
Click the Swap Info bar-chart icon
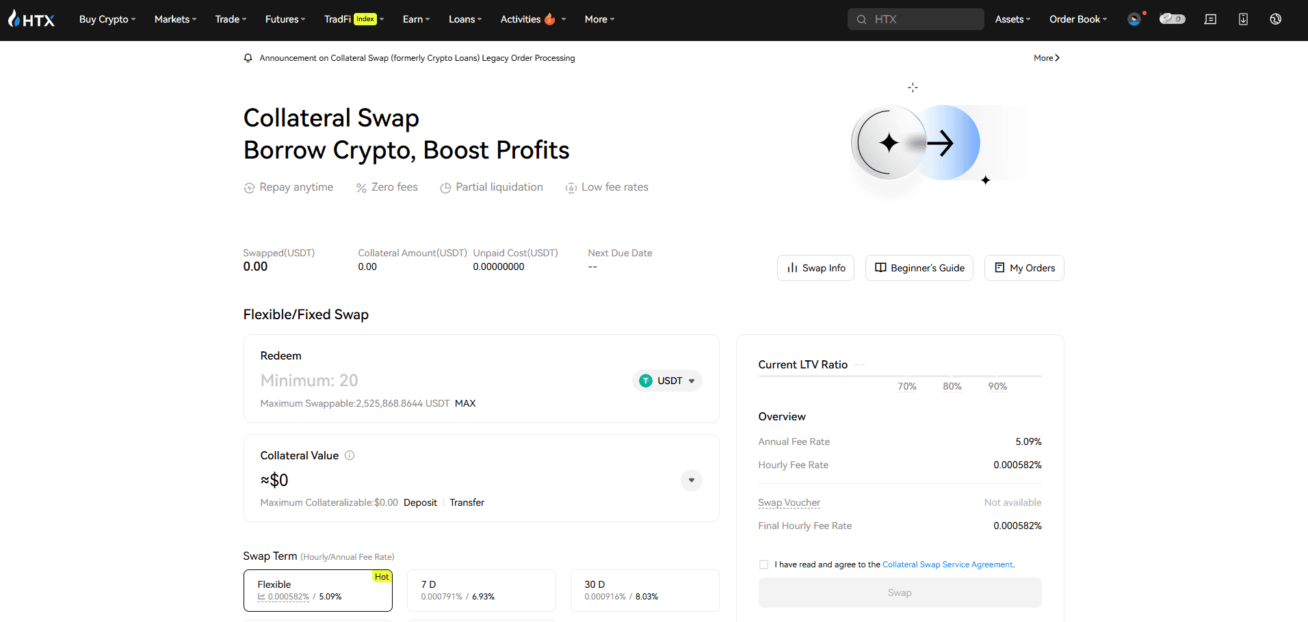point(792,268)
